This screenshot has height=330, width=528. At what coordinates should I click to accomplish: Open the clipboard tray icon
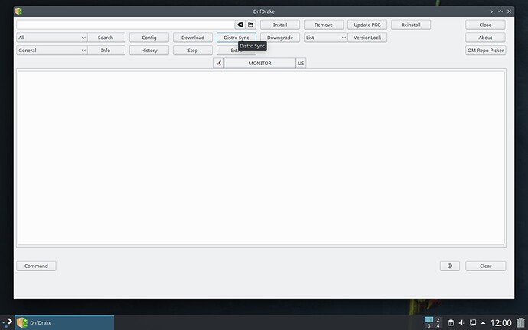coord(451,322)
